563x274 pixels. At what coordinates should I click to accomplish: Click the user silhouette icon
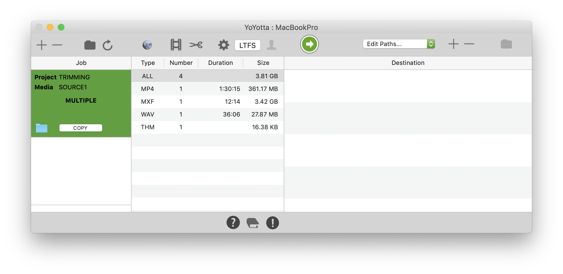pos(272,45)
